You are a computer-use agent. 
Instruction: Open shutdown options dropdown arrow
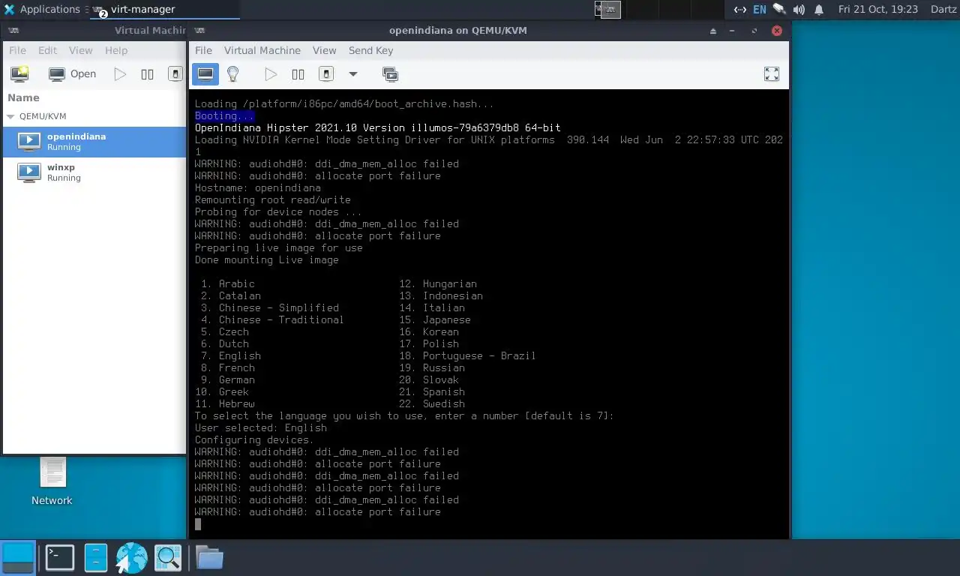point(352,73)
